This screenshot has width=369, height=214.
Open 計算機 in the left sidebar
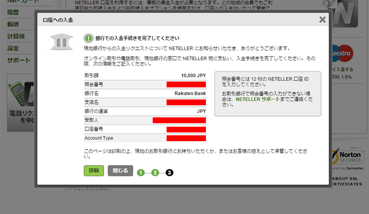[x=16, y=36]
